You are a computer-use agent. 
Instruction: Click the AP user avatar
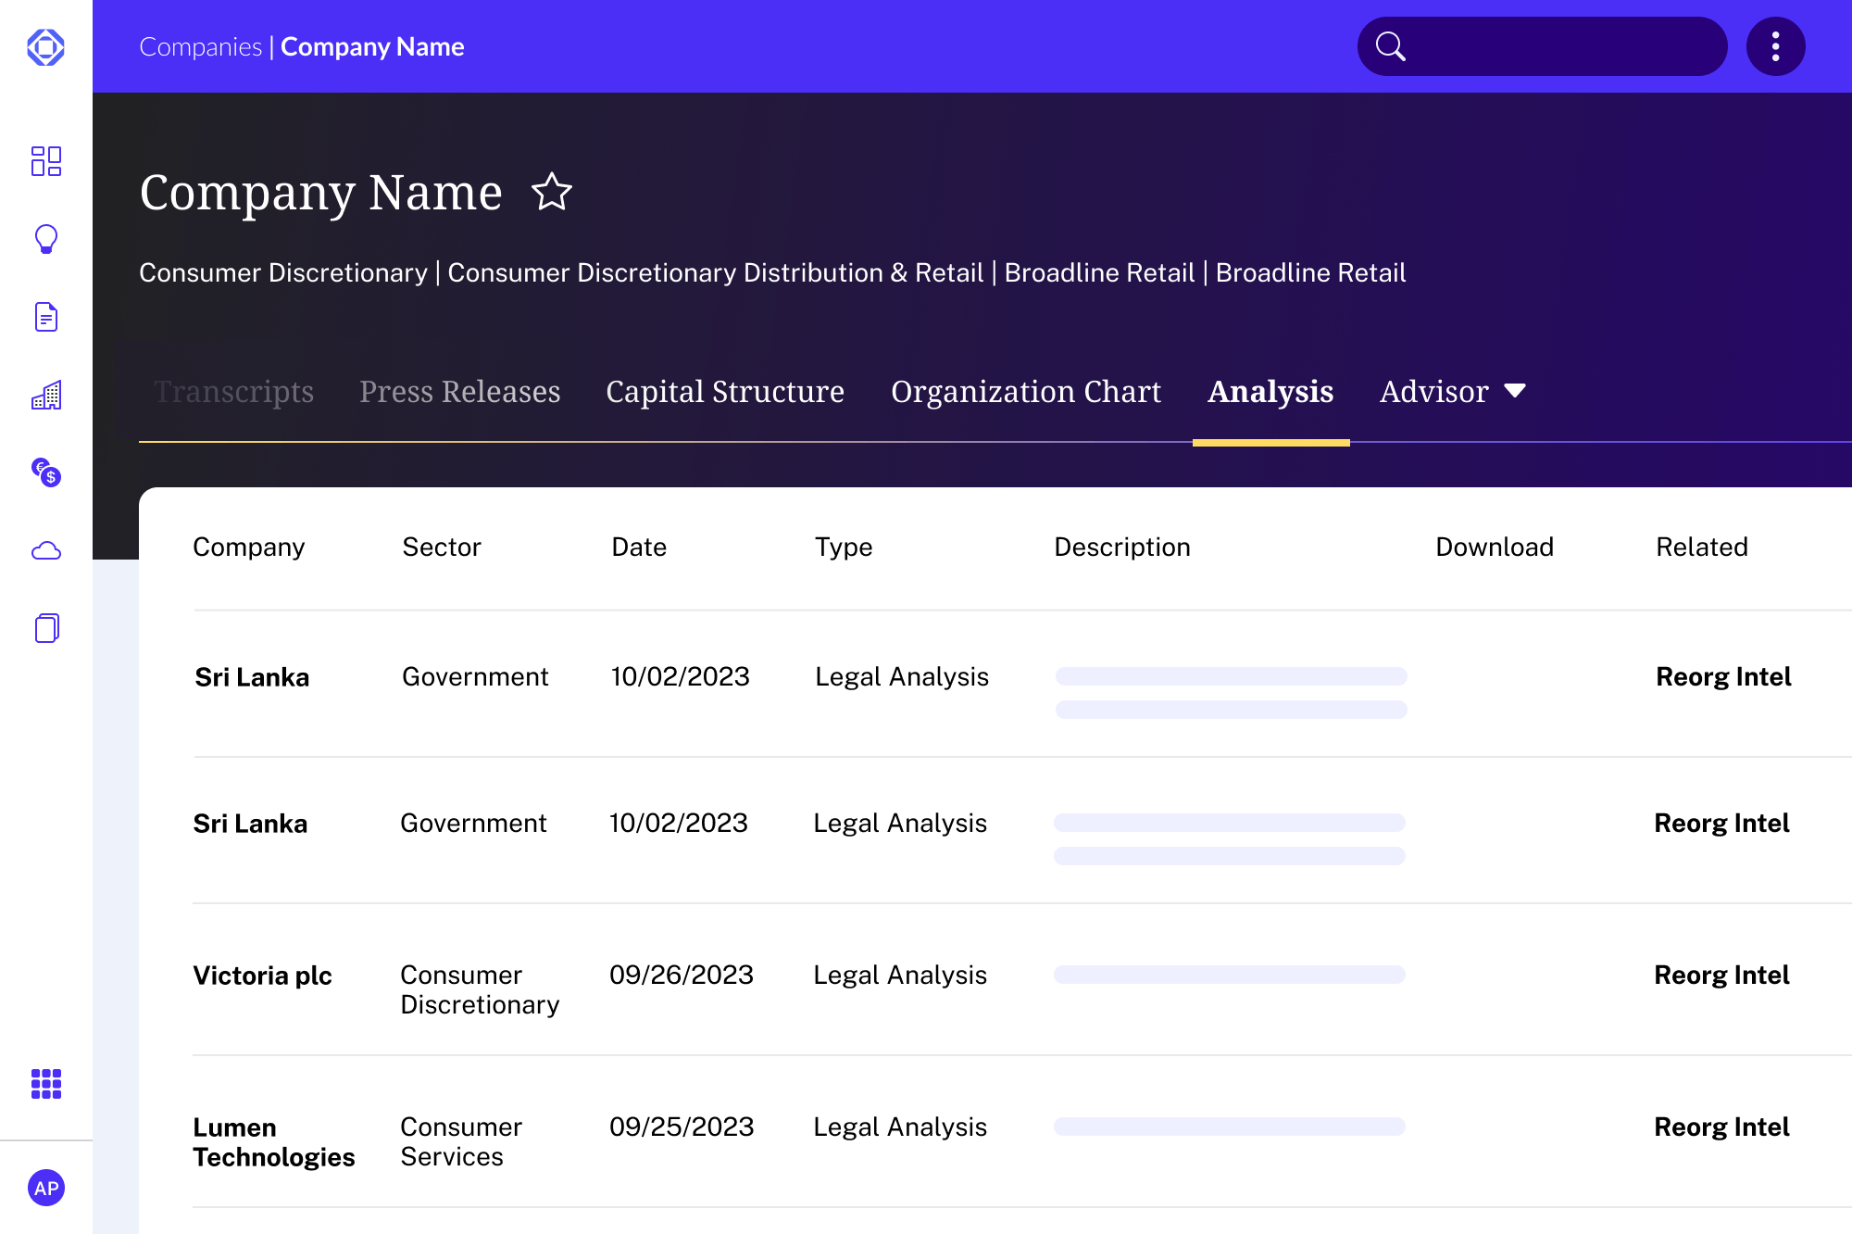(45, 1188)
